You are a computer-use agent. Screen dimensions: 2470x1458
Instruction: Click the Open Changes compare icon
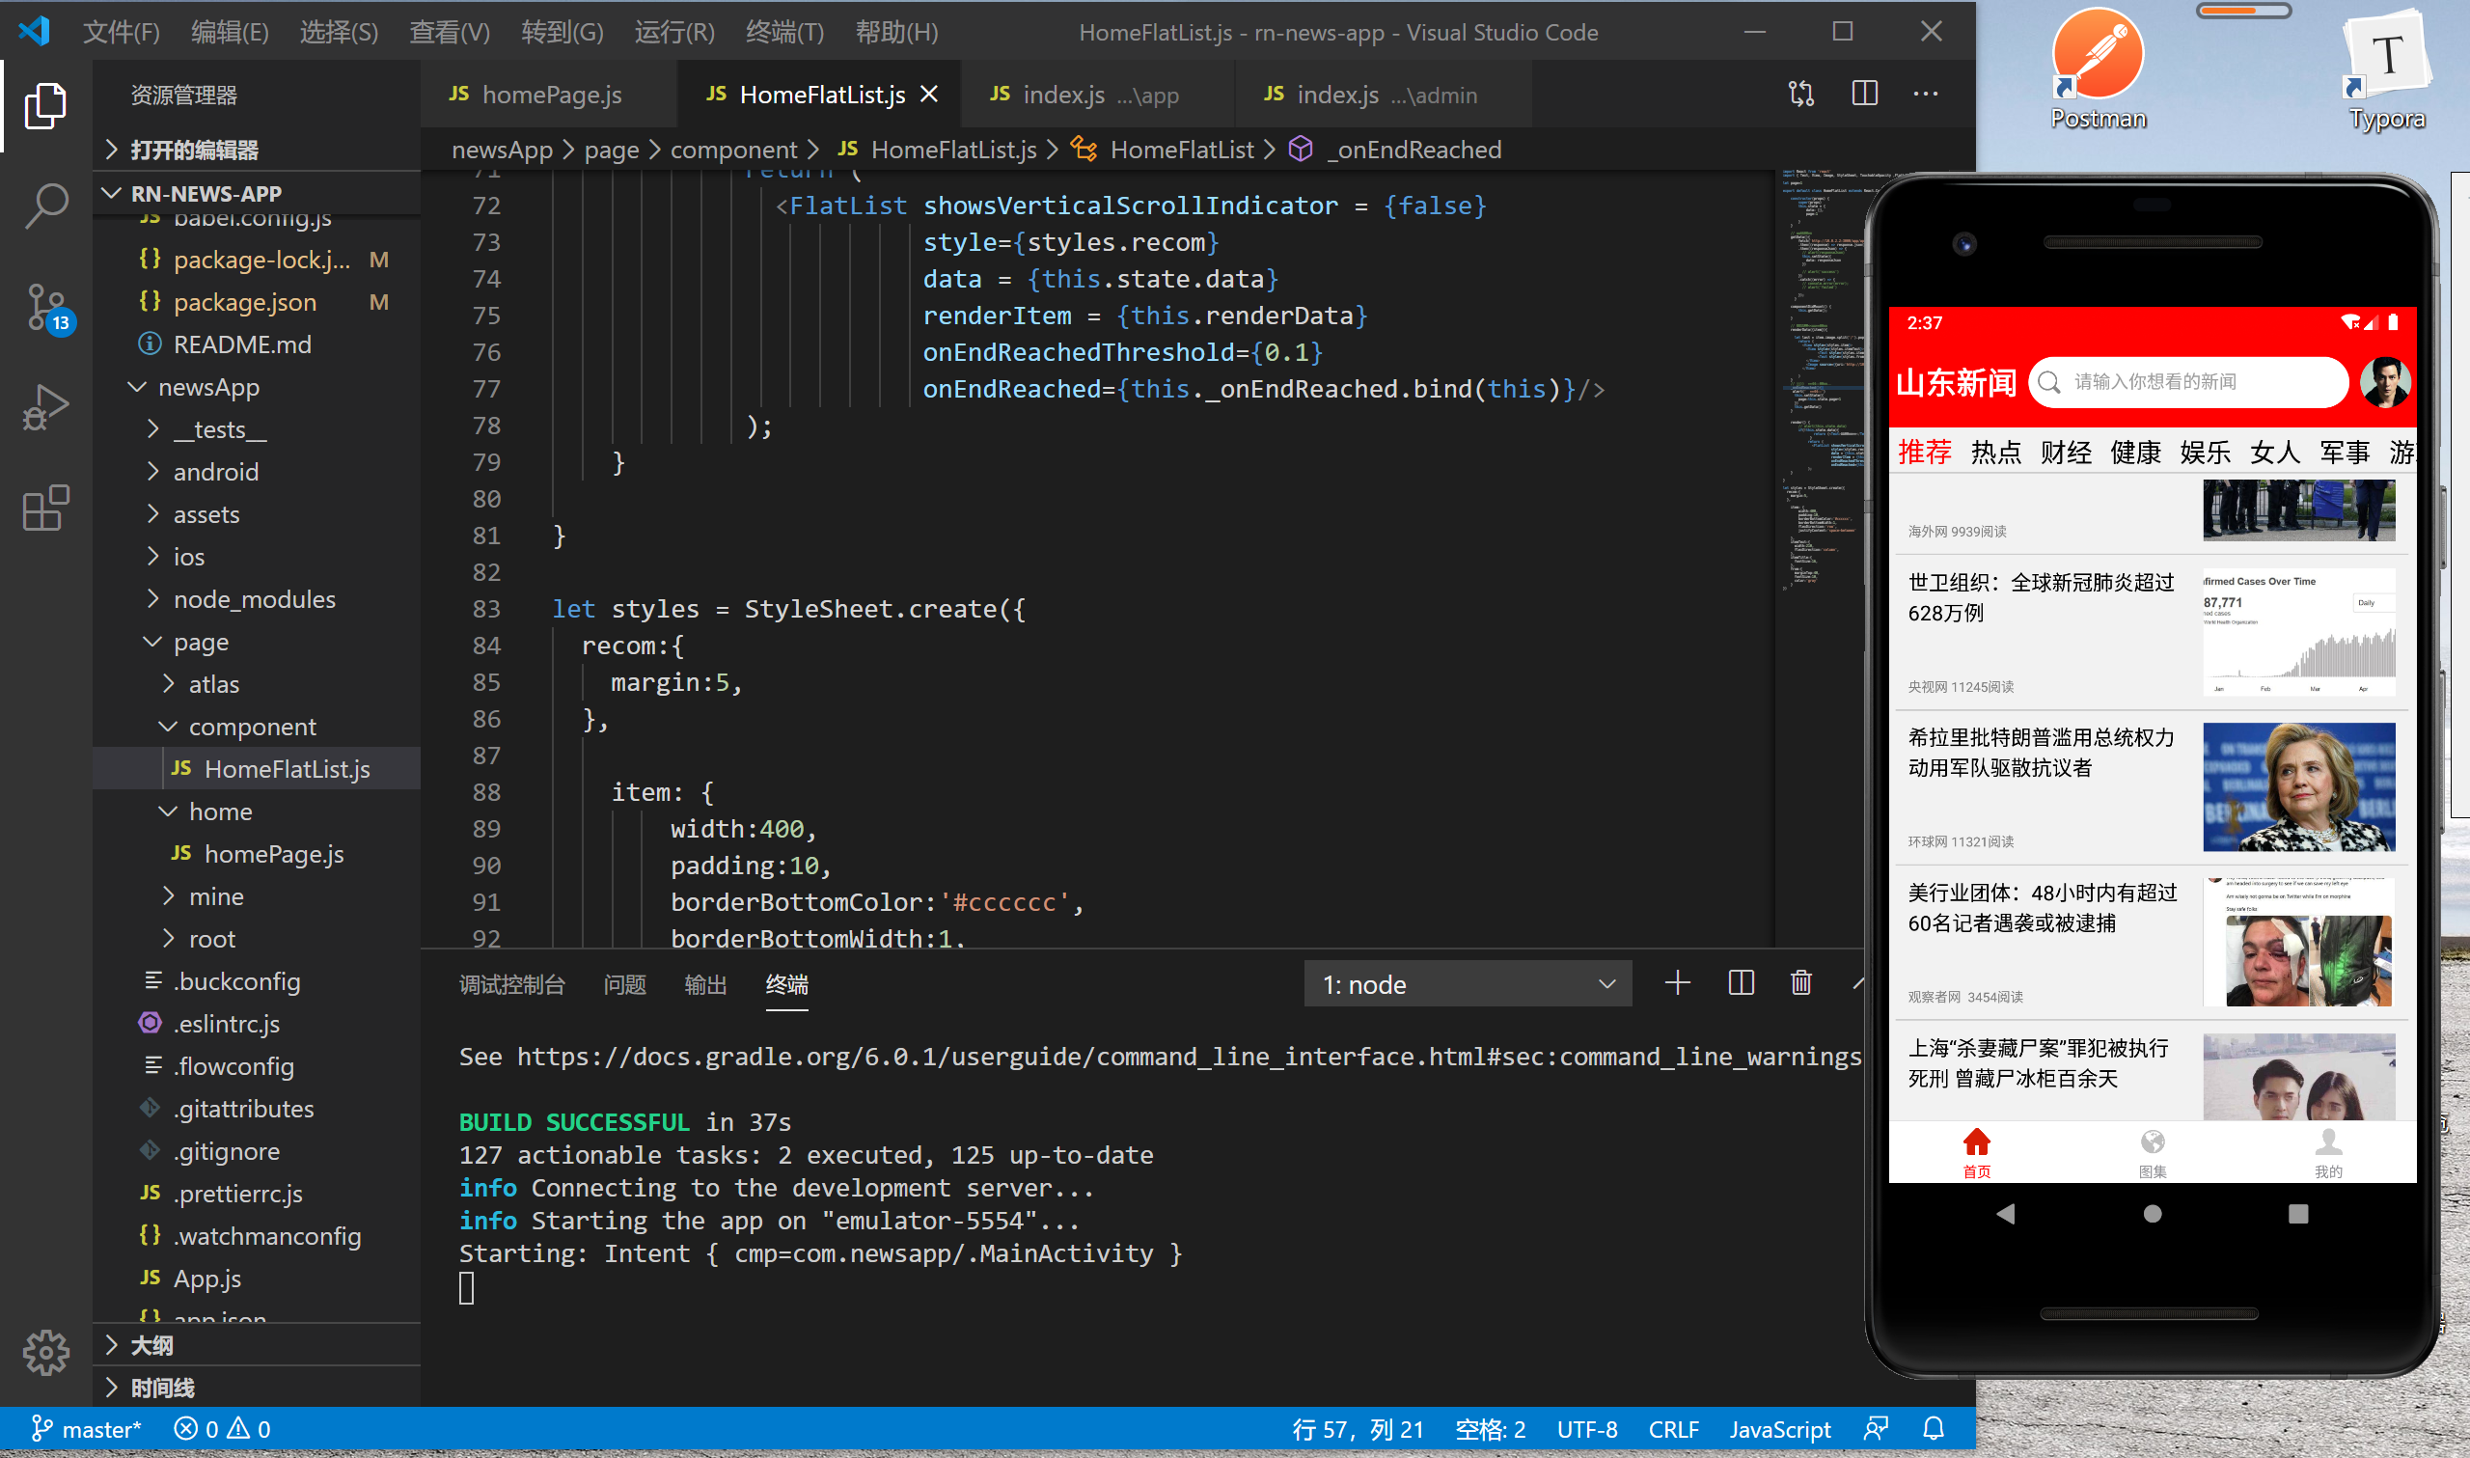1801,95
